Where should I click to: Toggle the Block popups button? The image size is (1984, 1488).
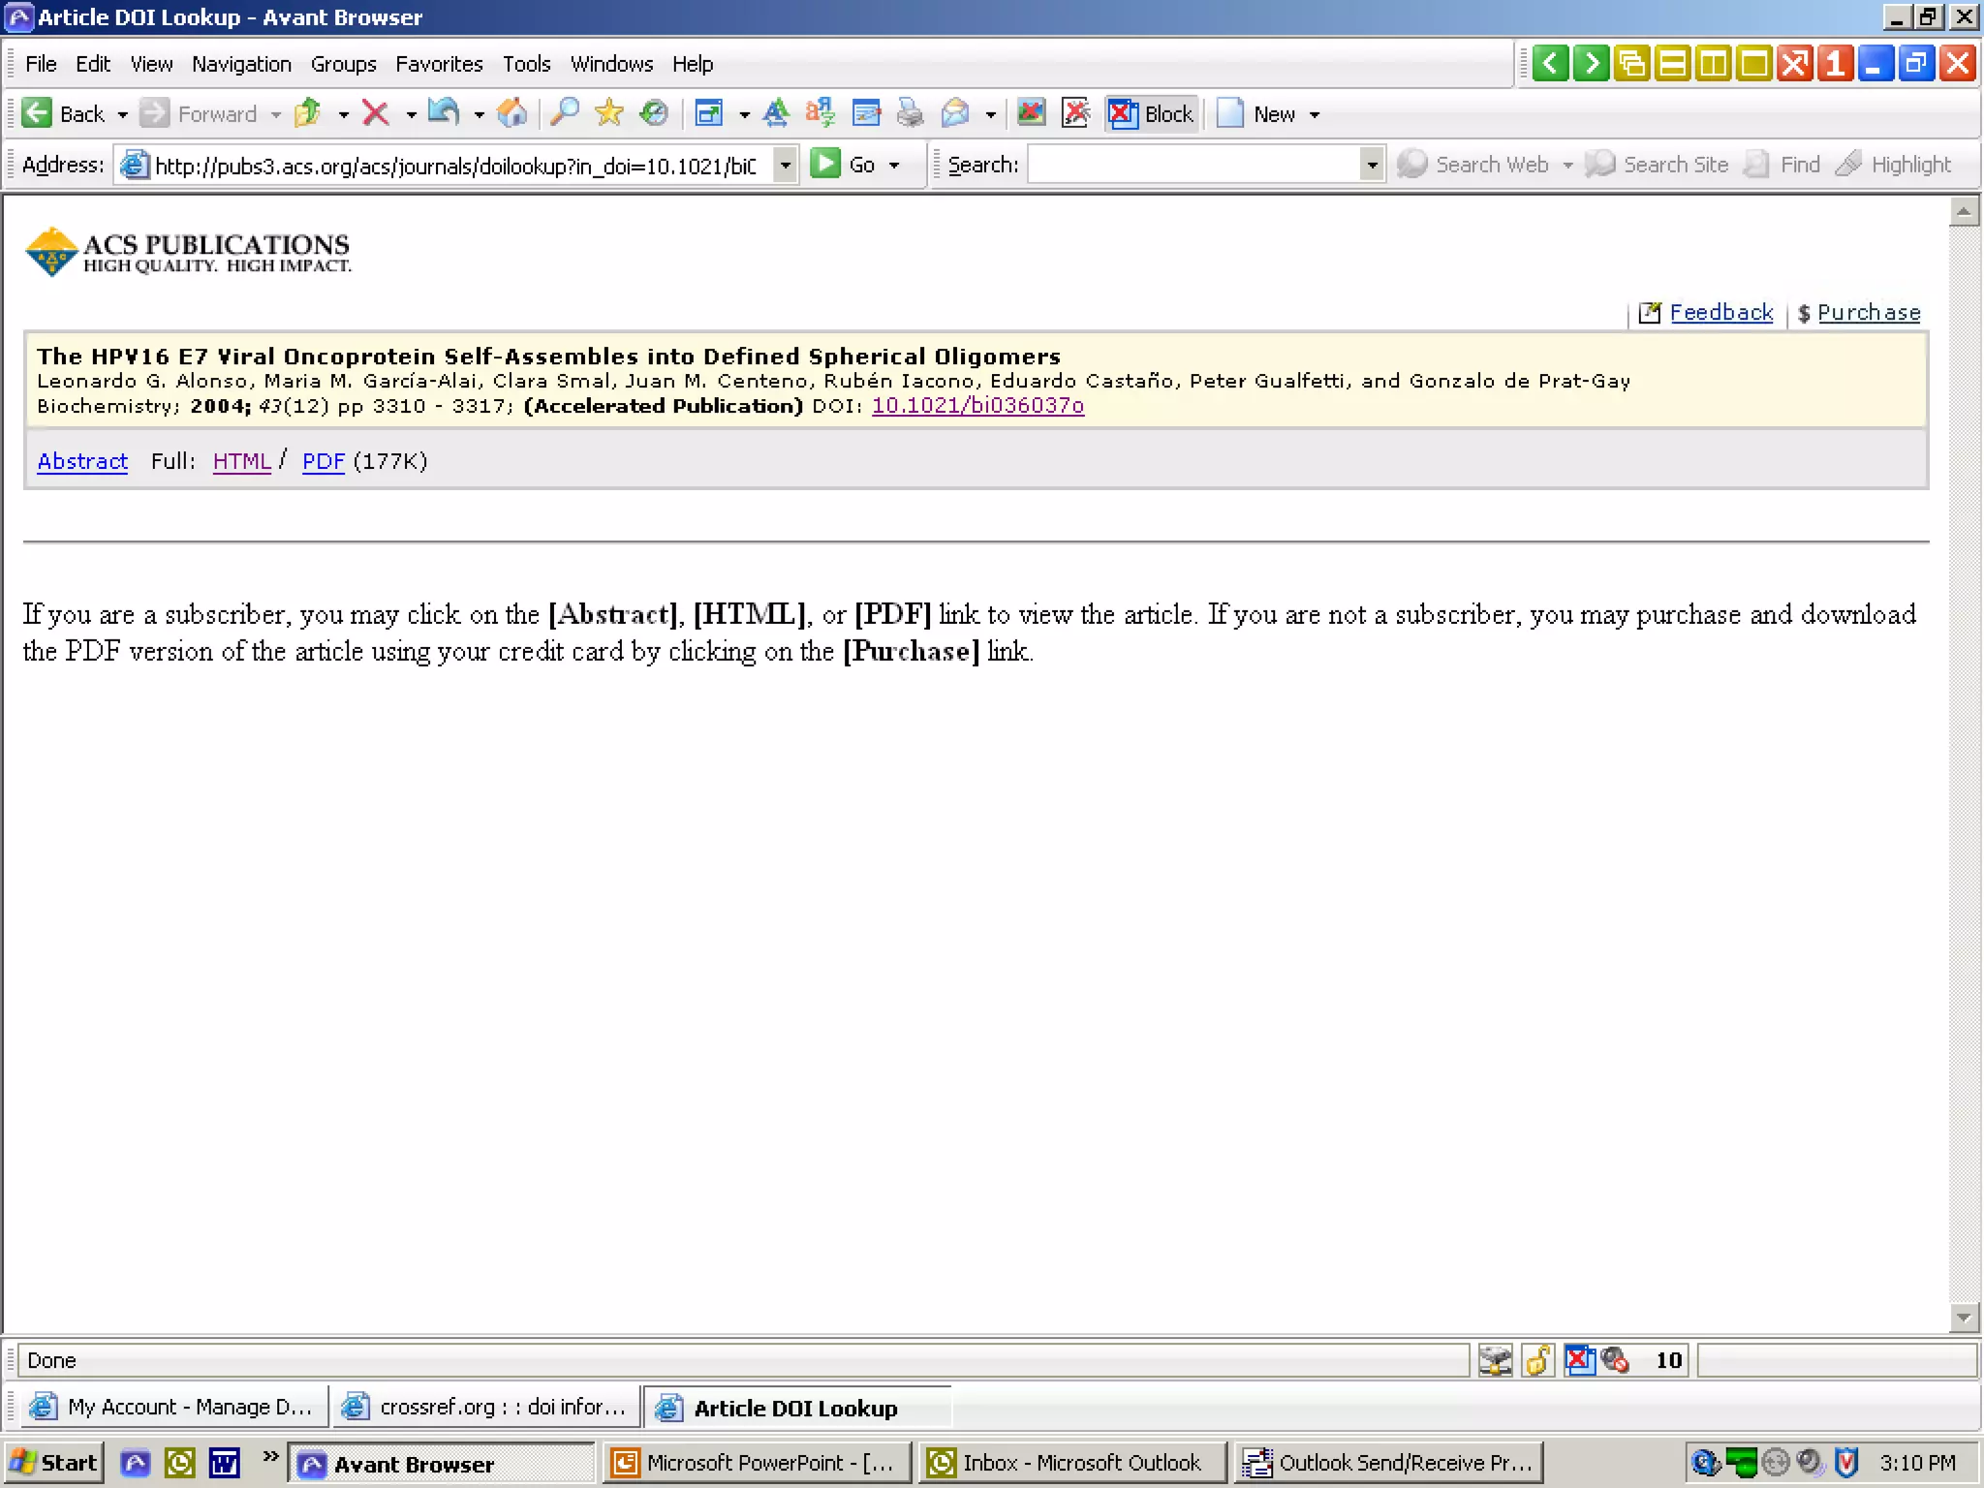[x=1151, y=114]
